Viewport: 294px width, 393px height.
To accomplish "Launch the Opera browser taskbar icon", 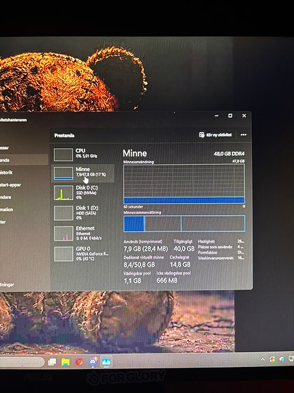I will tap(79, 362).
